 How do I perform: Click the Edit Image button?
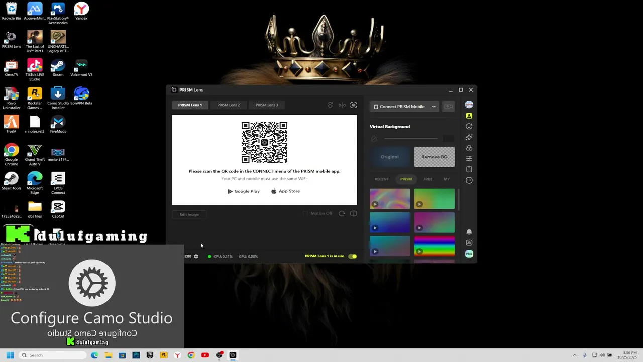coord(189,214)
